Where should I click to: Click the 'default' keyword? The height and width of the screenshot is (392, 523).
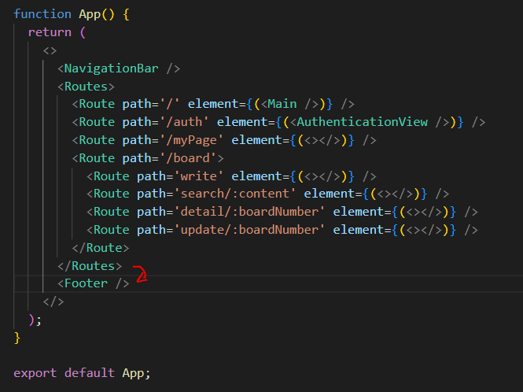90,373
